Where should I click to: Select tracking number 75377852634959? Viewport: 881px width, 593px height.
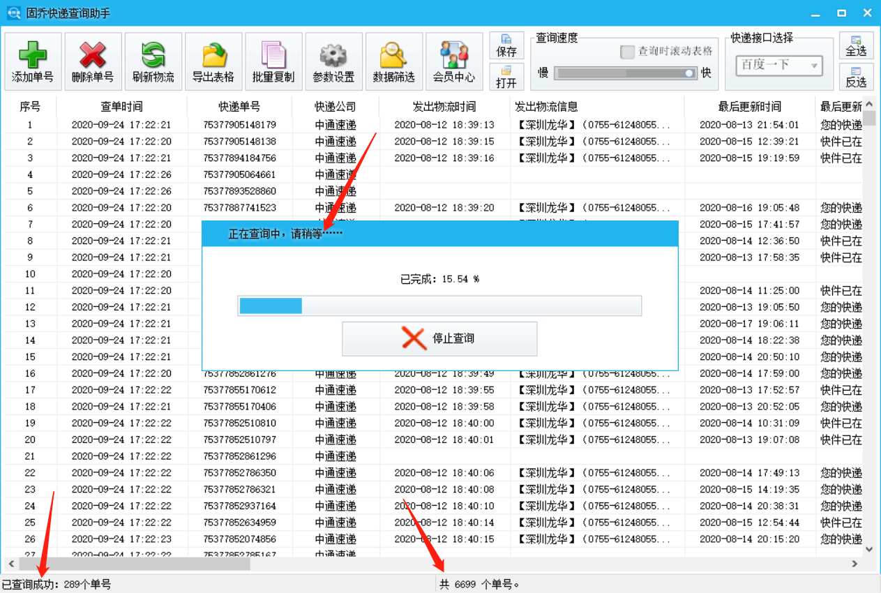click(239, 523)
